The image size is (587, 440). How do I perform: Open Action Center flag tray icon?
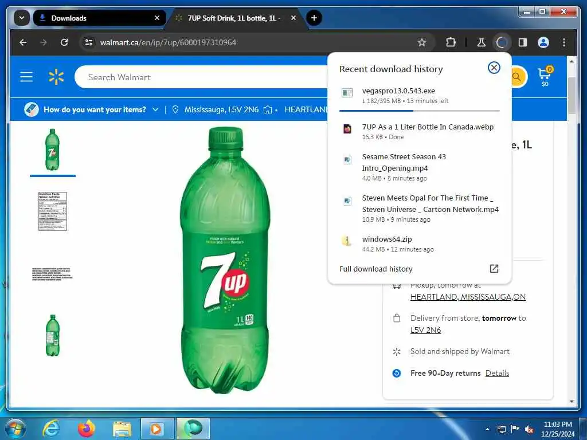(515, 429)
